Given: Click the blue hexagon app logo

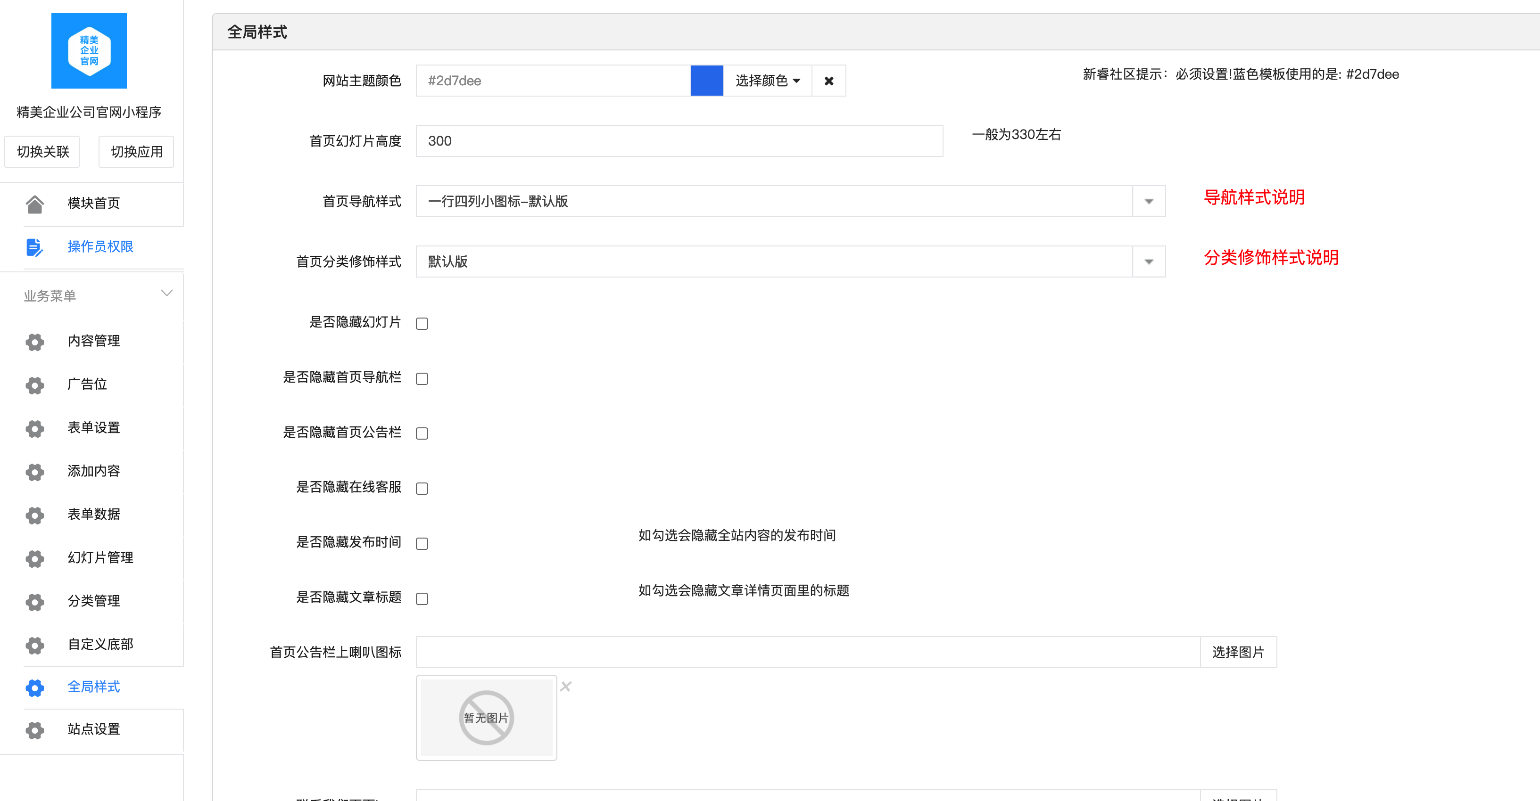Looking at the screenshot, I should point(89,51).
